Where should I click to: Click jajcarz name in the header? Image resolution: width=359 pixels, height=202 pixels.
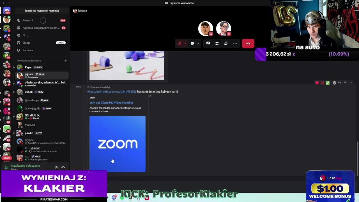point(82,11)
